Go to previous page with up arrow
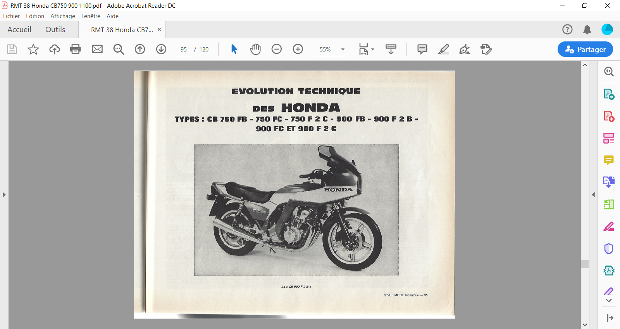Viewport: 620px width, 329px height. (x=140, y=49)
